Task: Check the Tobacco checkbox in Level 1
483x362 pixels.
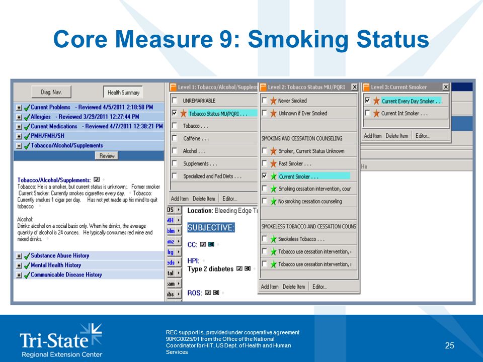Action: coord(175,126)
